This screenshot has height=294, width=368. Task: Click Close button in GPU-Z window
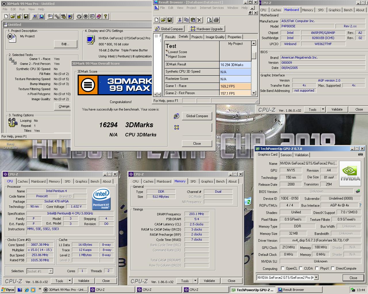[353, 278]
